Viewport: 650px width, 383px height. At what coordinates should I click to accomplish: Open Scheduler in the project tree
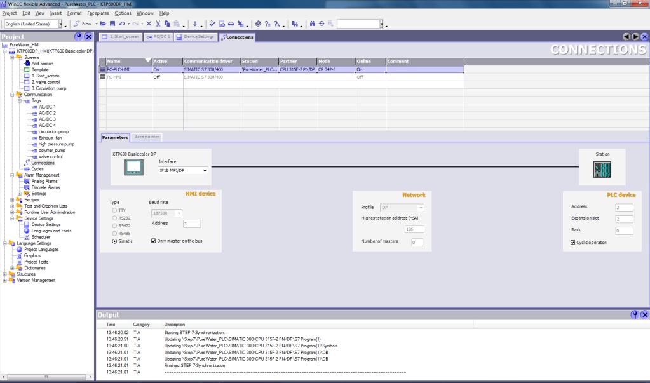[x=41, y=237]
